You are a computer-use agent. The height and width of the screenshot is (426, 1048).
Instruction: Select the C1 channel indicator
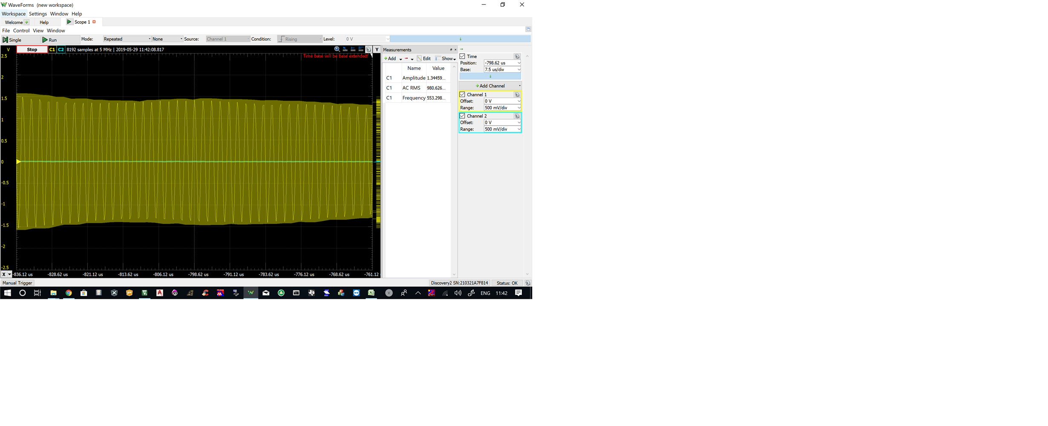coord(52,49)
